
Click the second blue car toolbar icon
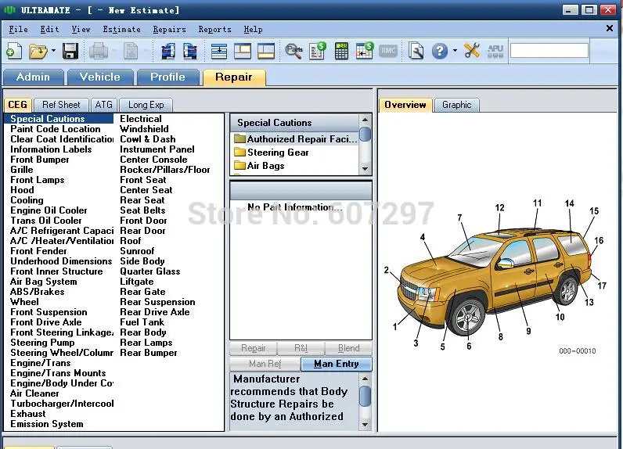click(x=190, y=51)
